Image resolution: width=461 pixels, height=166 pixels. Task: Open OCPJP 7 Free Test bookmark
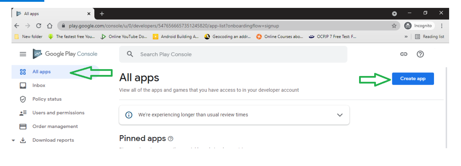[333, 37]
